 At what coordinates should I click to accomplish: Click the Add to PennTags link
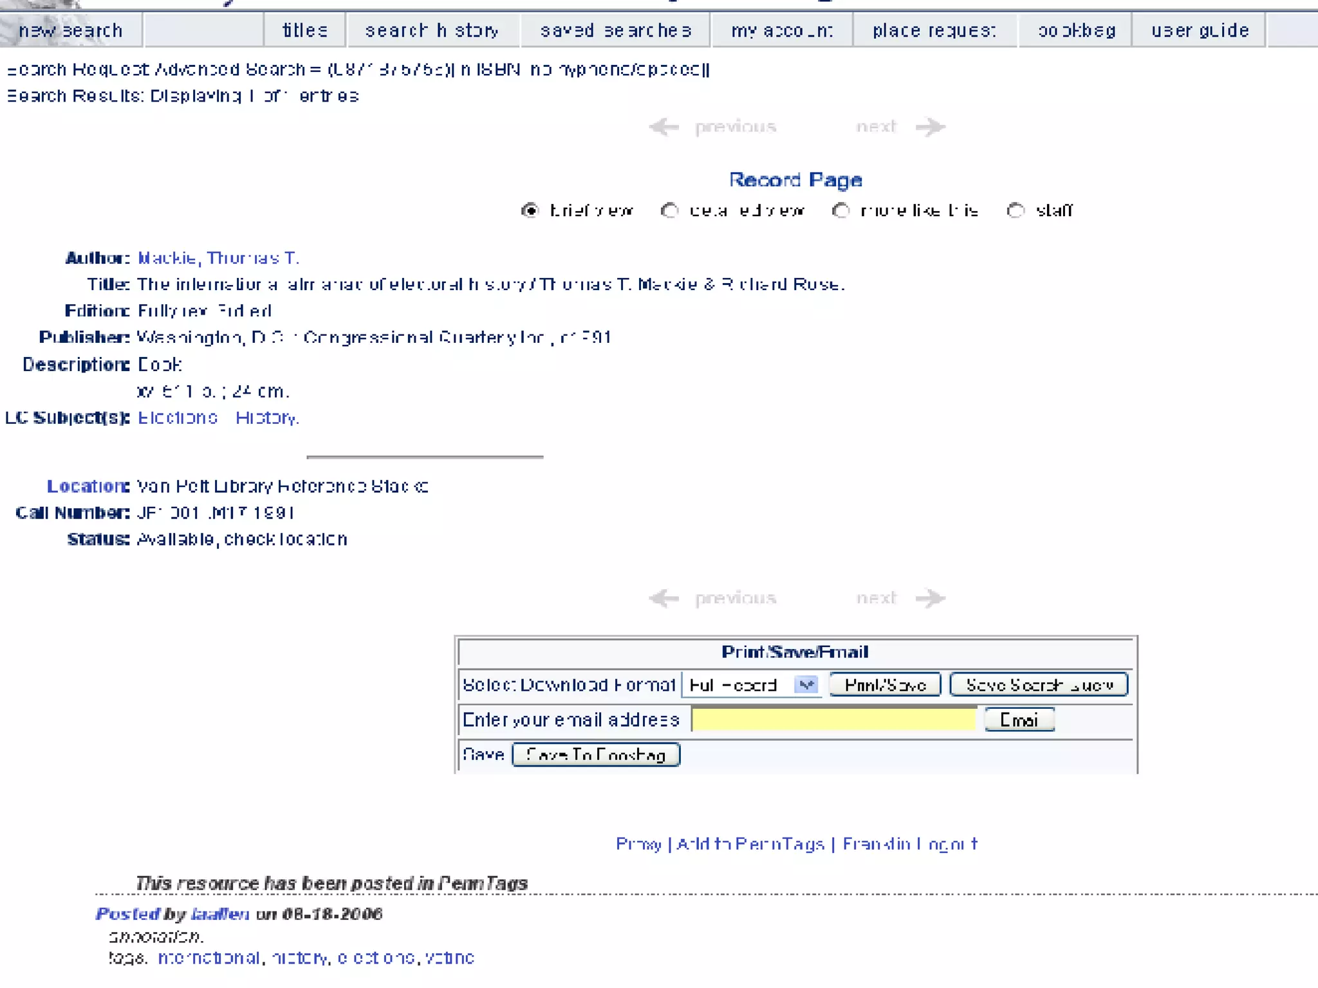tap(750, 844)
